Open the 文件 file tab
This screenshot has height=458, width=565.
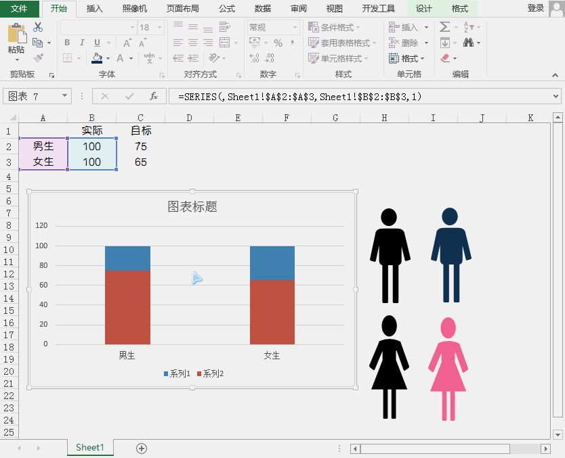pyautogui.click(x=20, y=9)
